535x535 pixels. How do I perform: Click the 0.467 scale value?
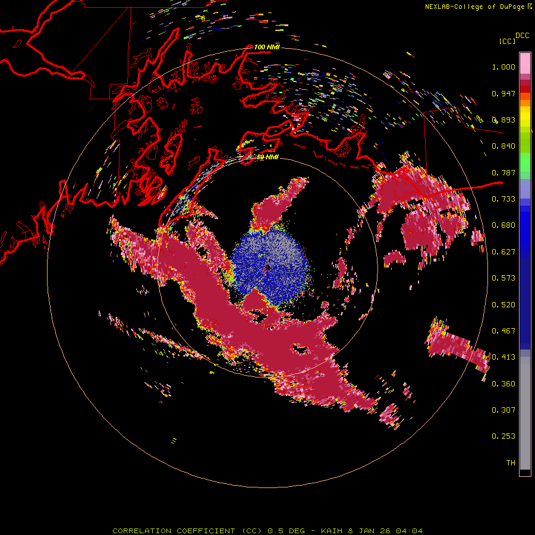click(x=503, y=331)
